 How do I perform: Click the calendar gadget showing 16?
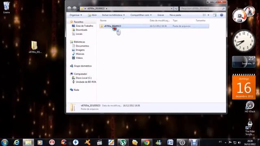[244, 87]
